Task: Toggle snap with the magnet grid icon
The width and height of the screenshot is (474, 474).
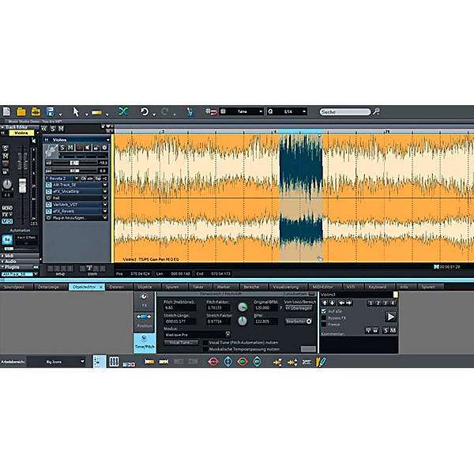Action: coord(211,111)
